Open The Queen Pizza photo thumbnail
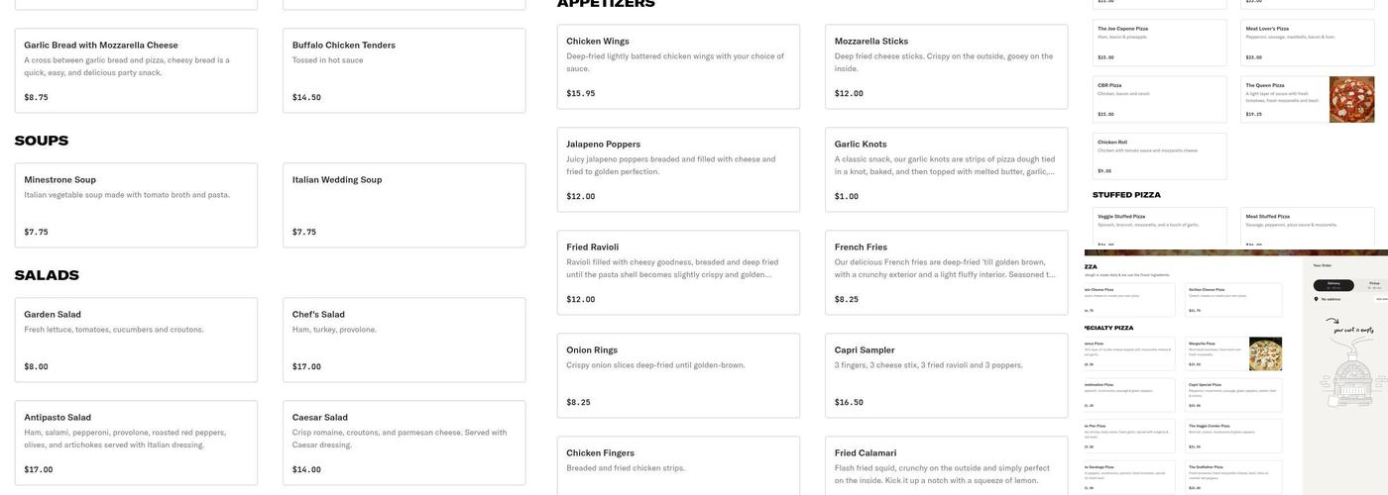The image size is (1388, 495). [x=1351, y=100]
